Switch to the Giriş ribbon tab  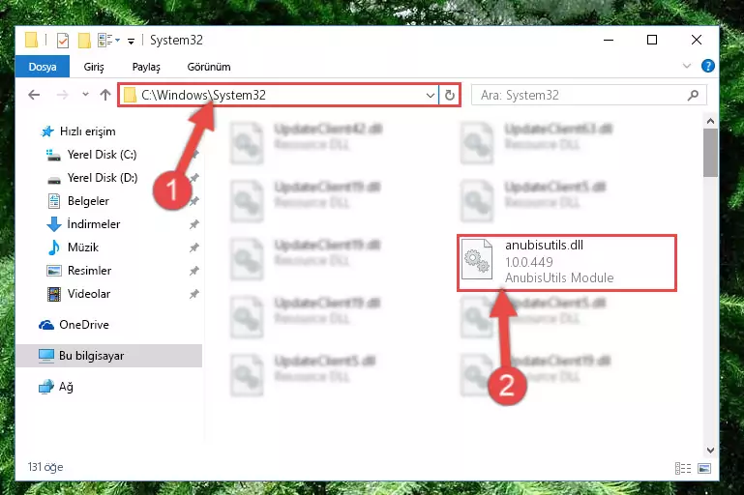(x=94, y=67)
